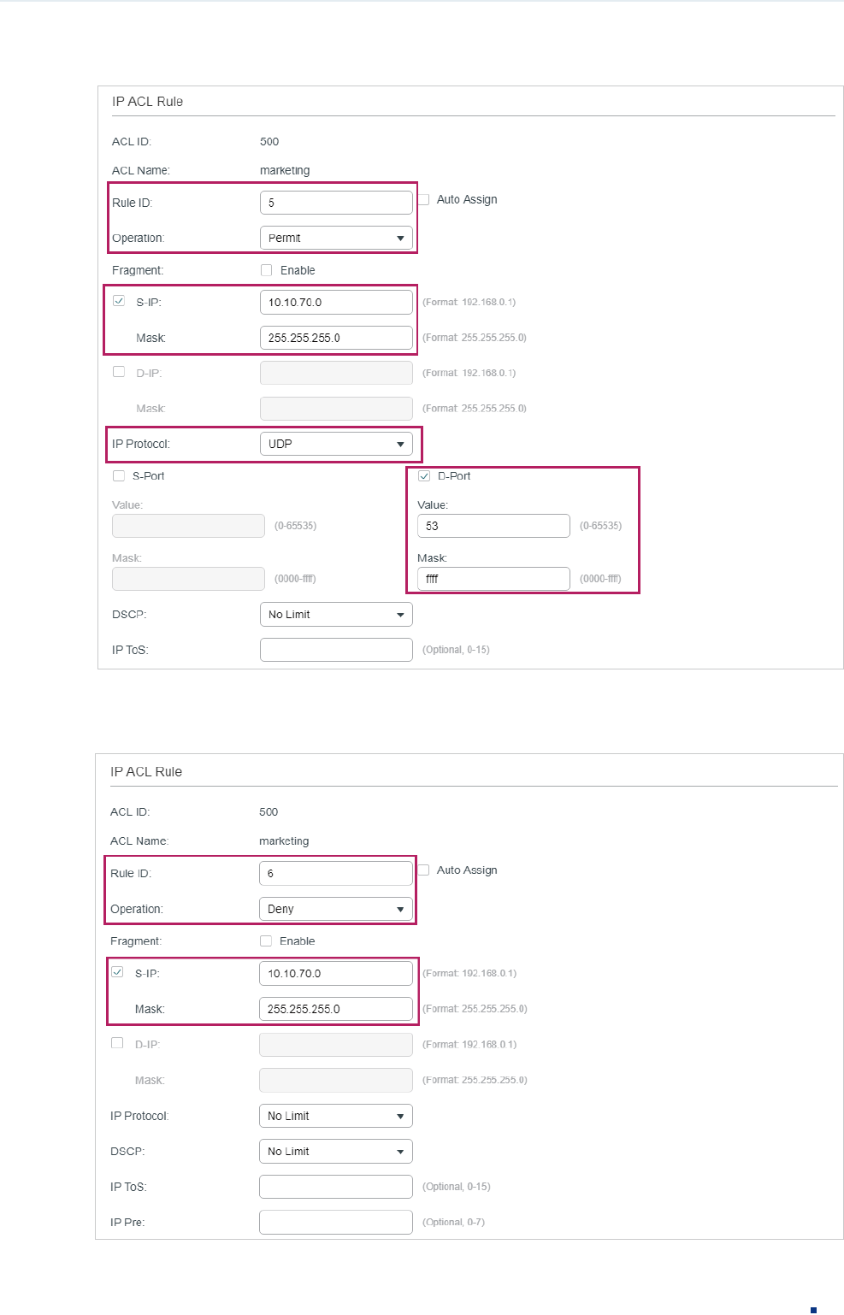Enable Fragment checkbox in first rule
This screenshot has height=1315, width=844.
(267, 270)
